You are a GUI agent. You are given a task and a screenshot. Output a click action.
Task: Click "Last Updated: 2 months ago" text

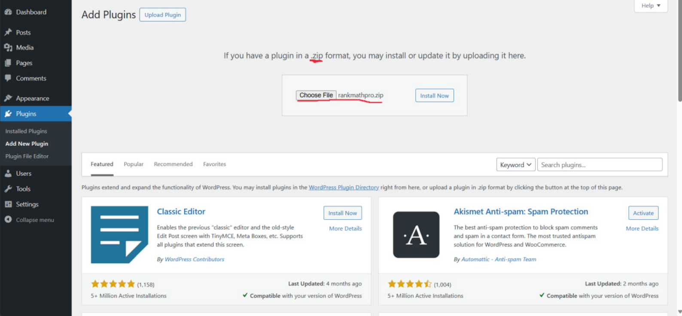point(622,284)
